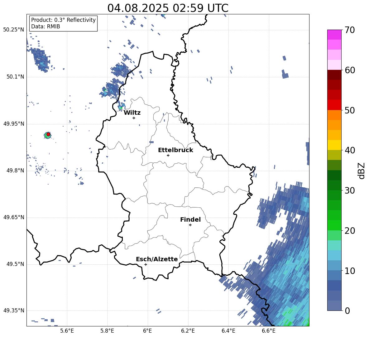Pick the dark maroon band below 60 dBZ
The width and height of the screenshot is (369, 337).
(334, 75)
